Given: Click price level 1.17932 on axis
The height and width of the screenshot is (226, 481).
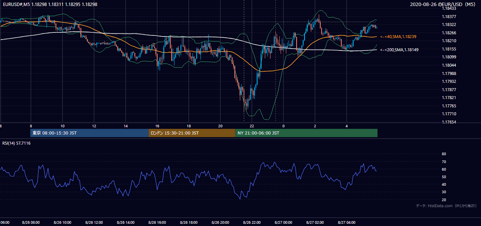Looking at the screenshot, I should (x=449, y=81).
